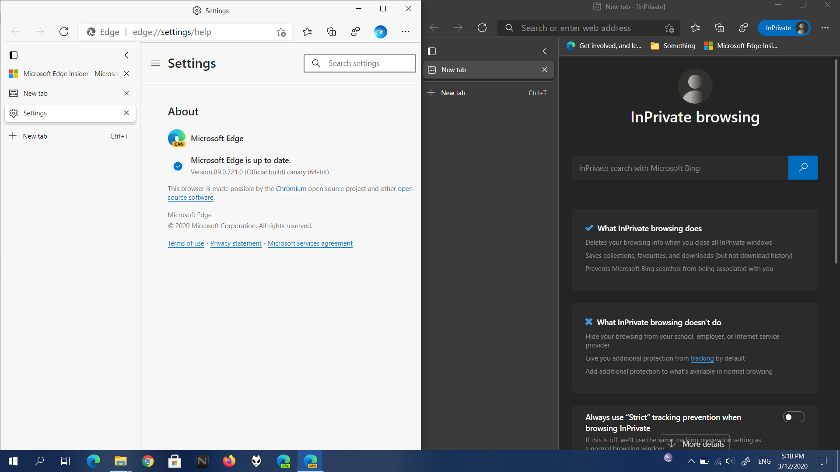Click the Search settings field
Viewport: 840px width, 472px height.
tap(360, 63)
